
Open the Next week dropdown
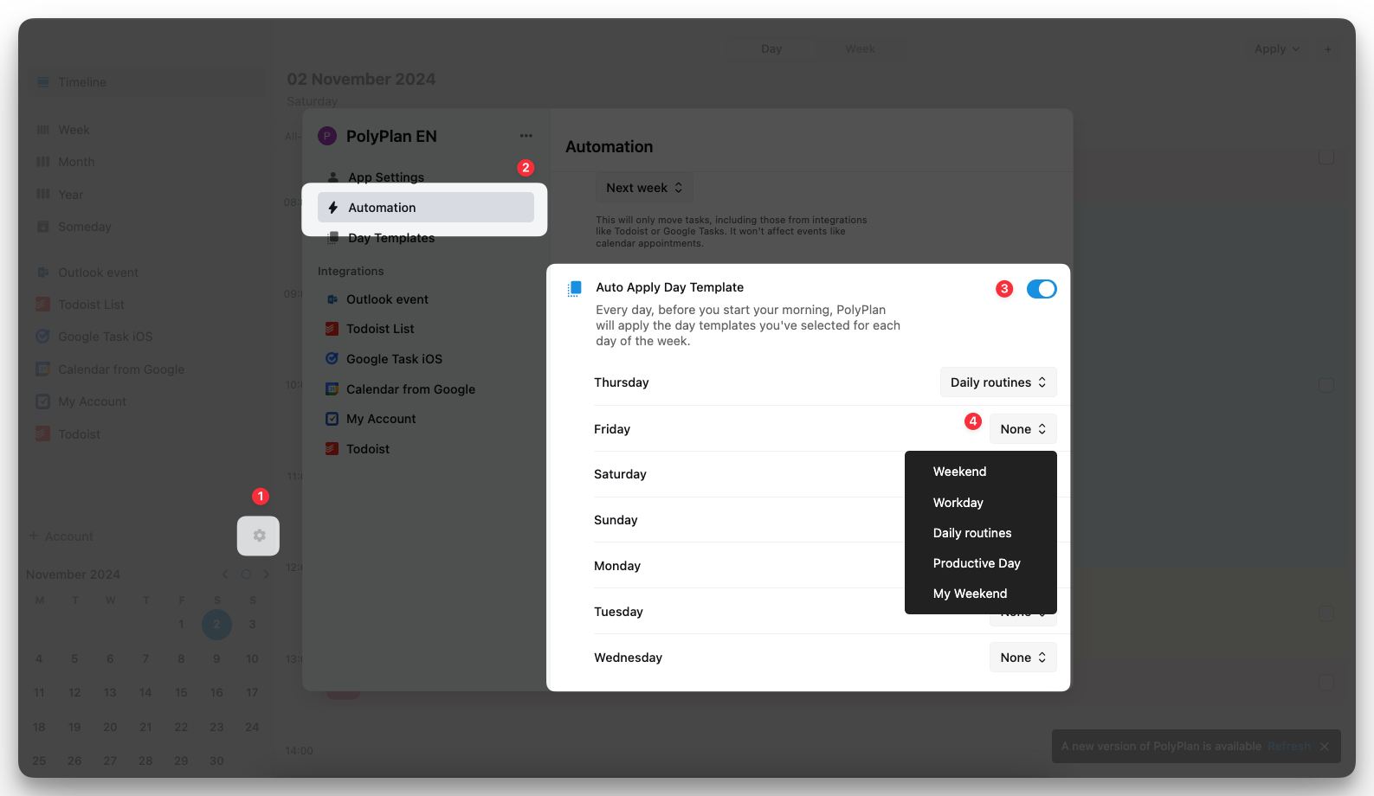pyautogui.click(x=644, y=188)
